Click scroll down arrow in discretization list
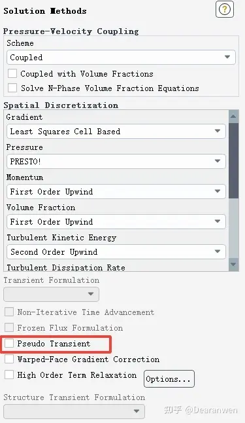Screen dimensions: 245x423 point(233,265)
